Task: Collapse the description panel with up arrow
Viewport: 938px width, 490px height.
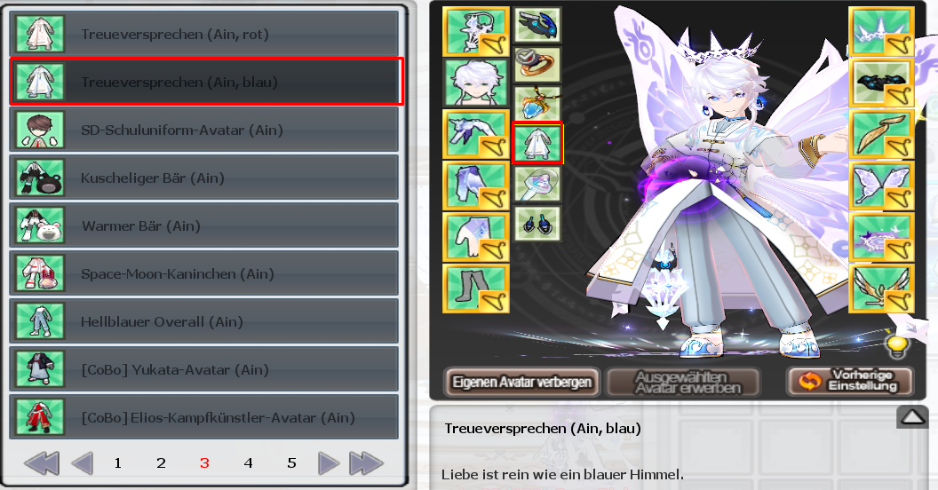Action: pos(912,417)
